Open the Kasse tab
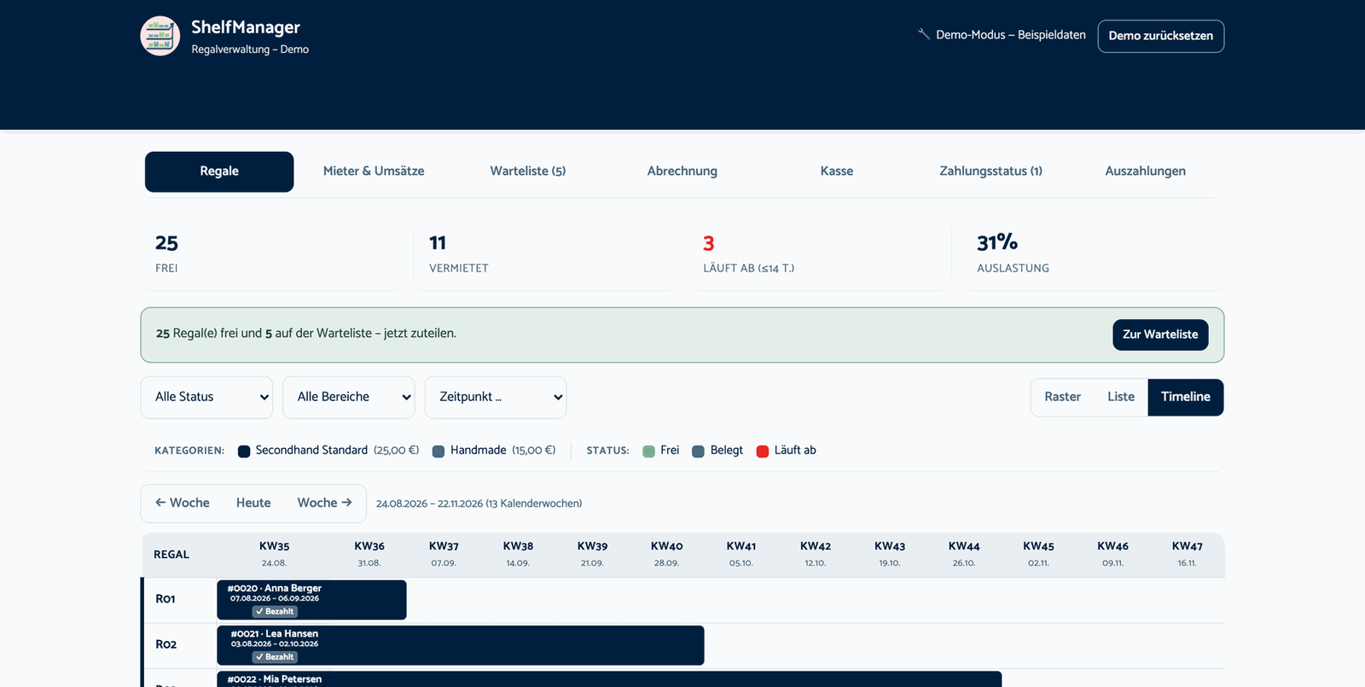Screen dimensions: 1365x687 coord(837,172)
